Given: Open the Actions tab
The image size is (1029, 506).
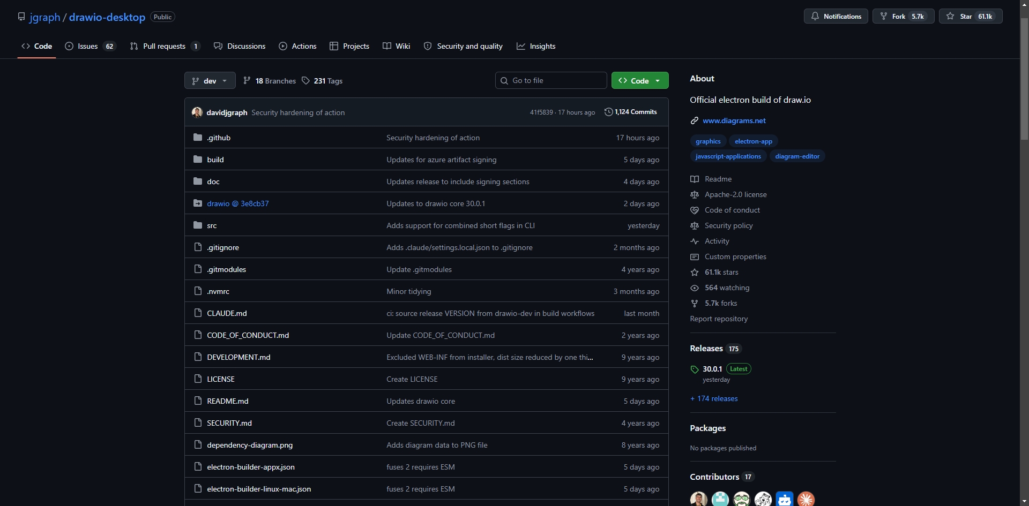Looking at the screenshot, I should [297, 46].
